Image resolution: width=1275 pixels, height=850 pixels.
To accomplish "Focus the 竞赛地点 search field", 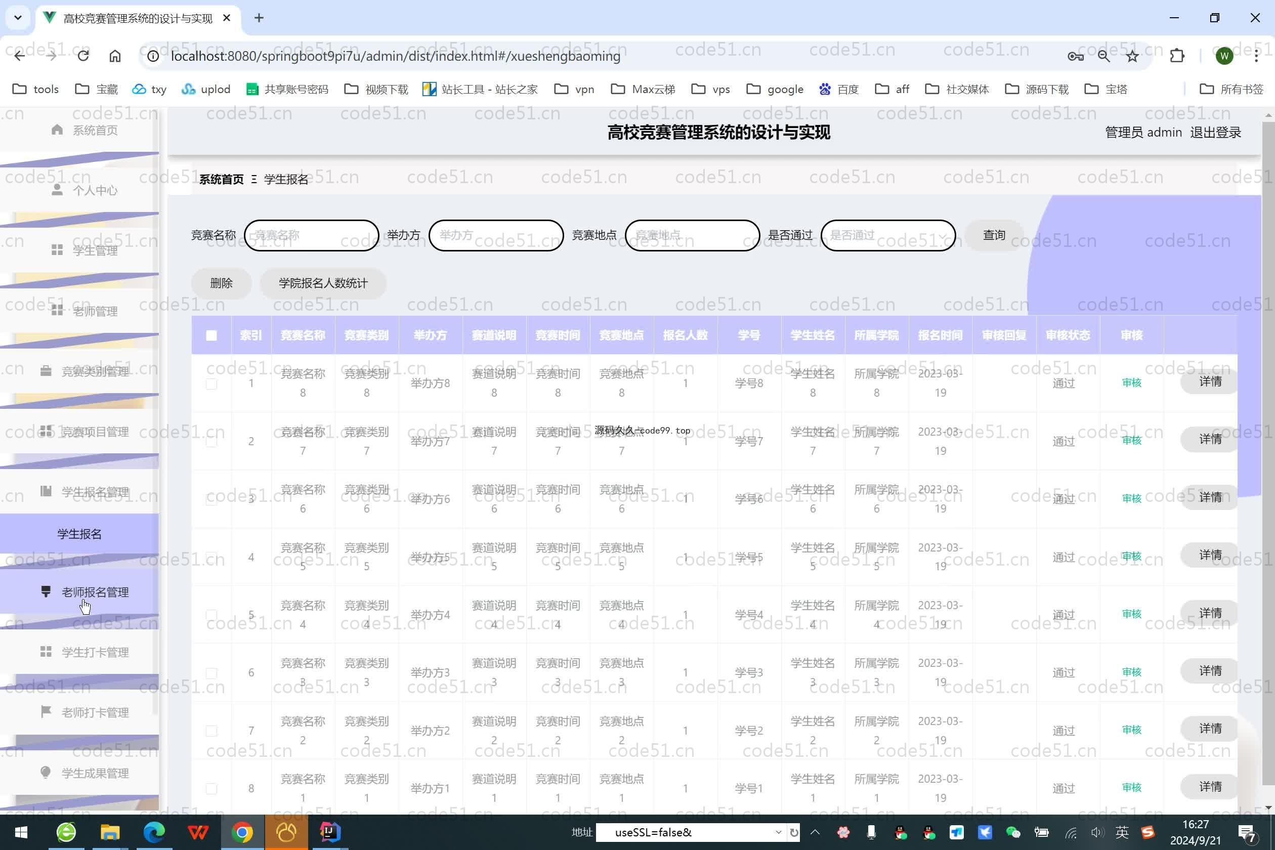I will click(692, 235).
